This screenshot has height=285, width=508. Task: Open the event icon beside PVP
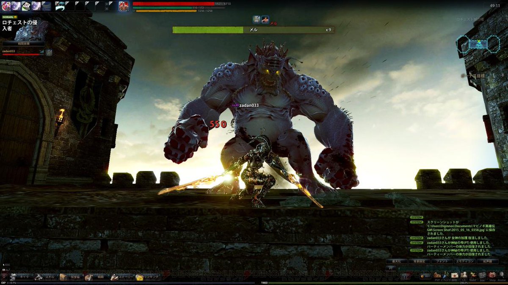coord(445,275)
